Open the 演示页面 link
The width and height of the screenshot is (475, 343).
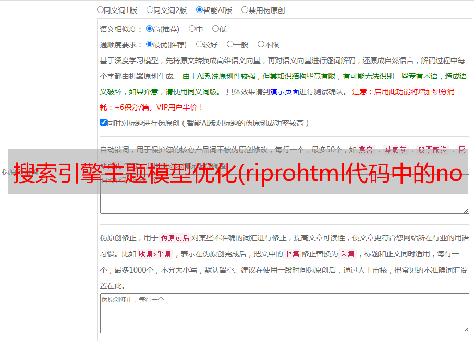[285, 92]
